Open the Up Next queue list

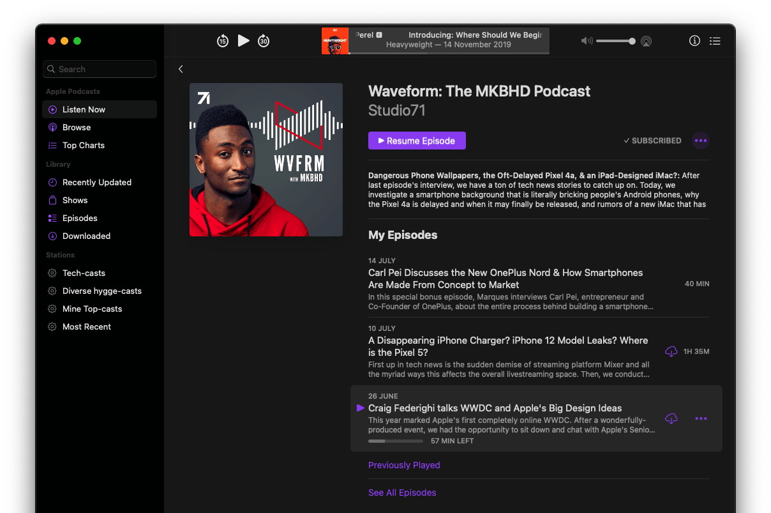pyautogui.click(x=715, y=41)
